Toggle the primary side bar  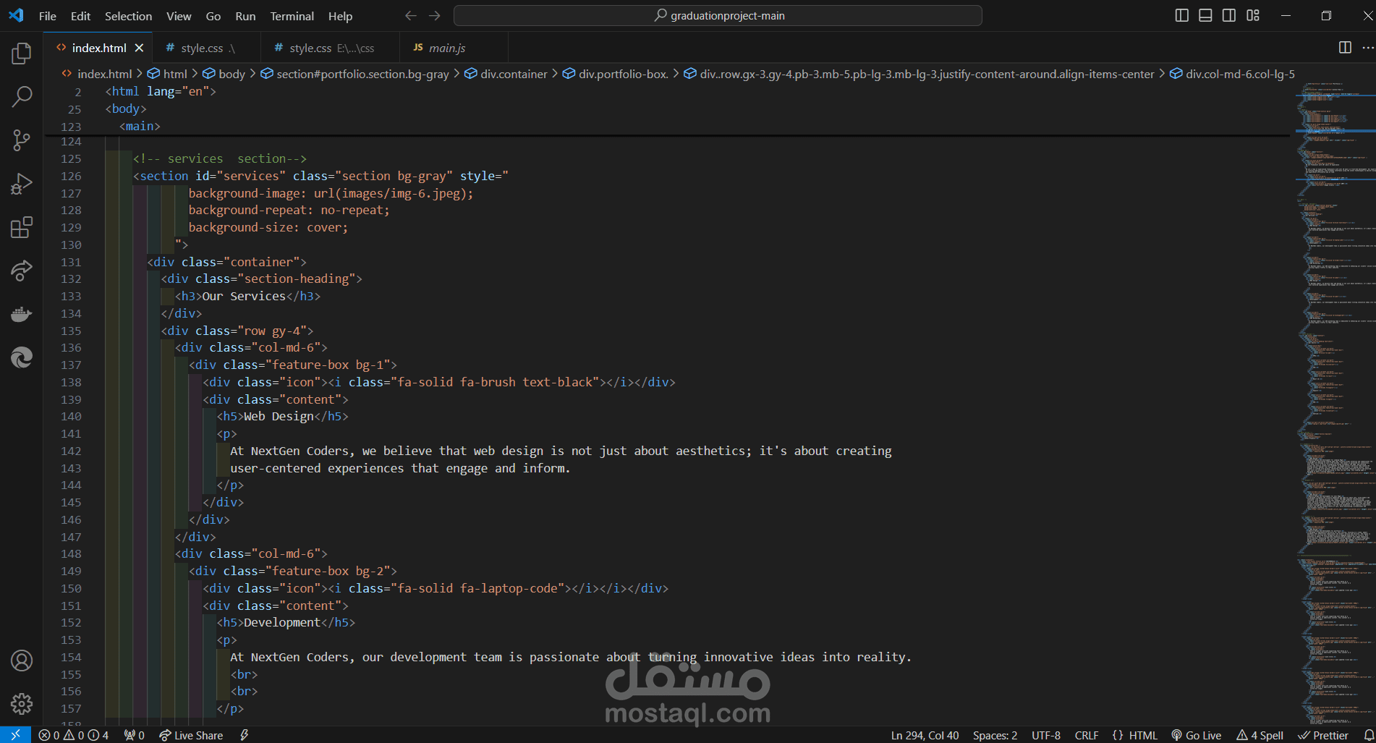1182,15
